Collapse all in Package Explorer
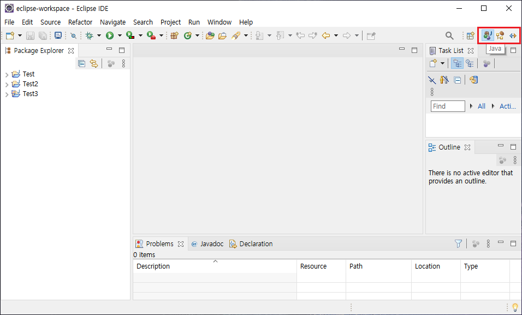522x315 pixels. pyautogui.click(x=81, y=63)
